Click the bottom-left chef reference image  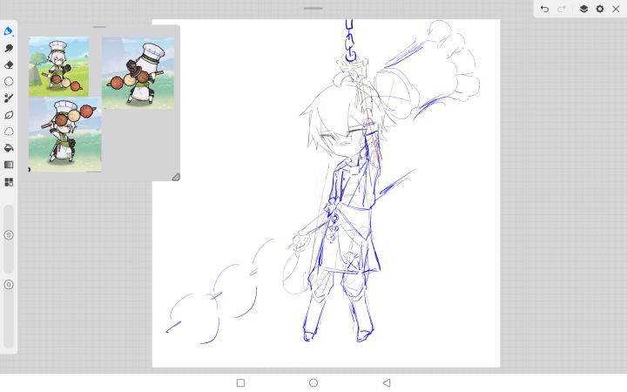tap(64, 135)
